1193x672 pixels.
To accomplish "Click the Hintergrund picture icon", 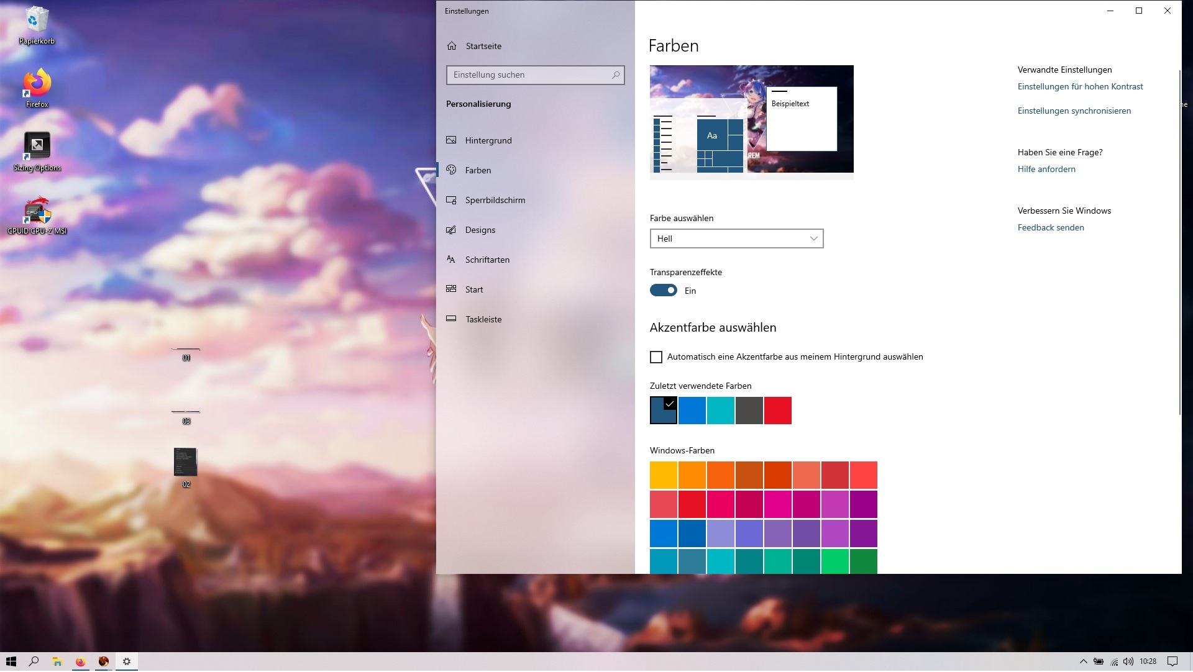I will pos(451,140).
